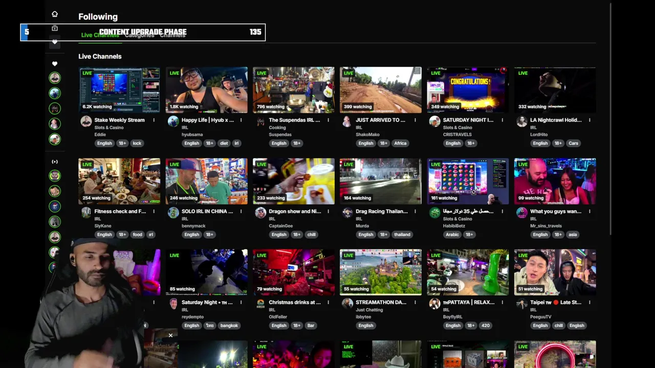Click the Dragon show and Ni... stream title

pyautogui.click(x=295, y=211)
